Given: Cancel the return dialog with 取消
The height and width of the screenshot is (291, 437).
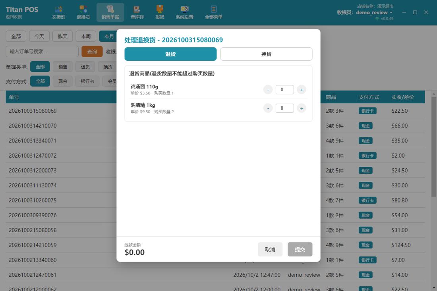Looking at the screenshot, I should click(x=270, y=249).
